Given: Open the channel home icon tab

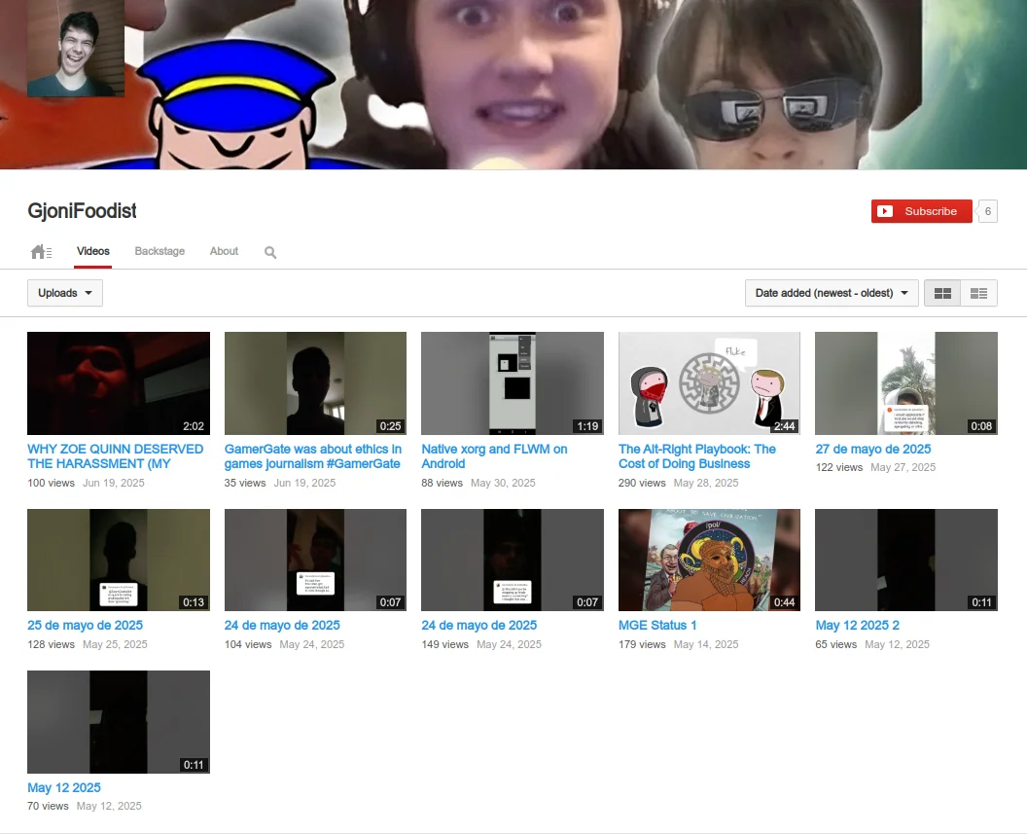Looking at the screenshot, I should (41, 252).
